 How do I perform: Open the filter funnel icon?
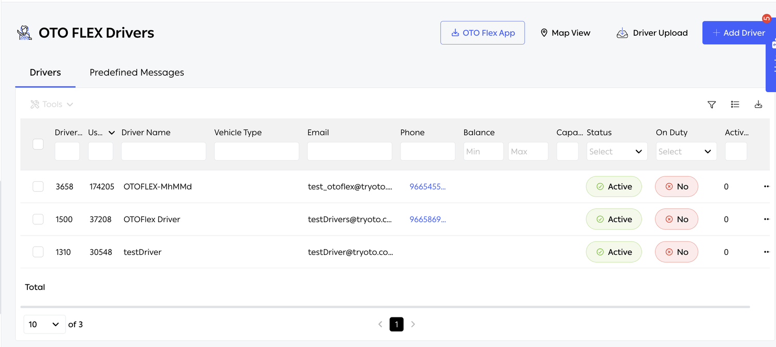tap(711, 105)
